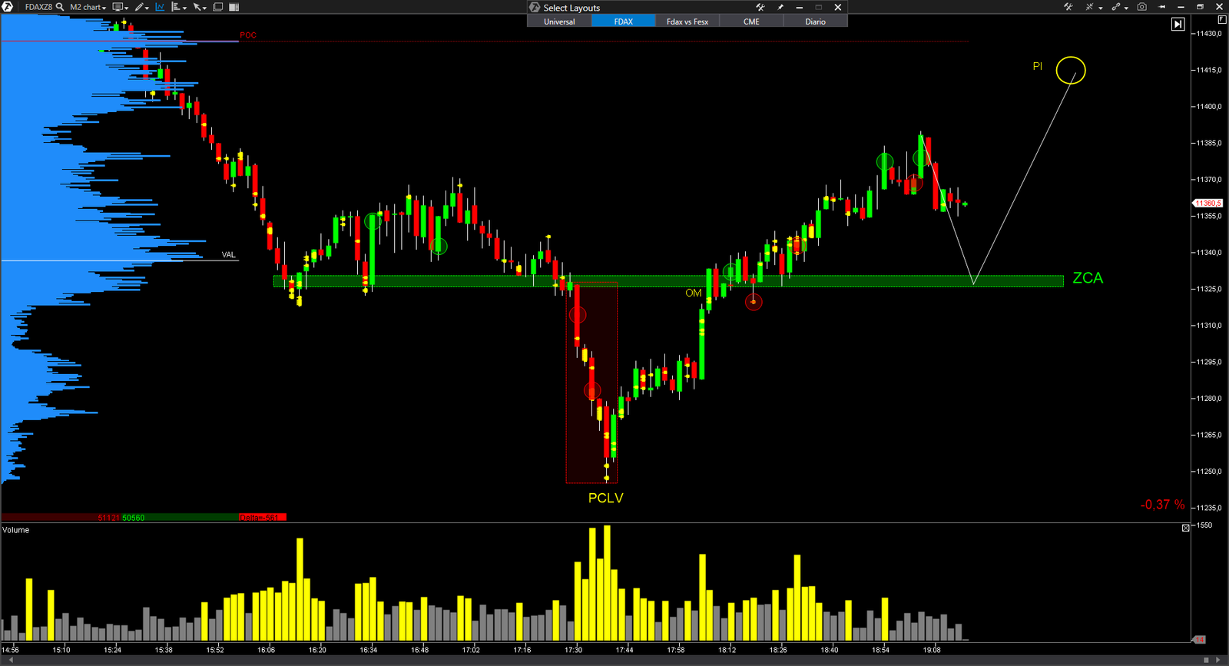Click the side panel layout icon

pyautogui.click(x=234, y=7)
